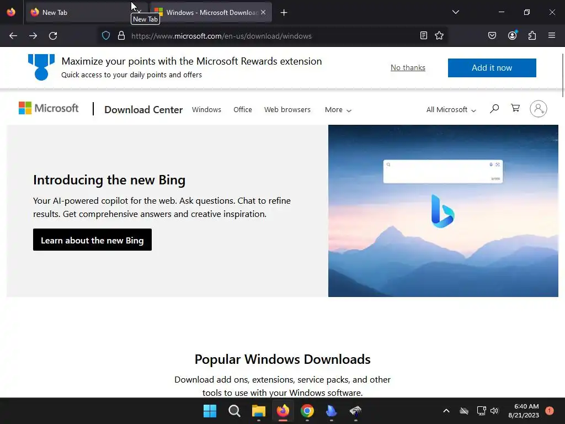Open Firefox account icon
Image resolution: width=565 pixels, height=424 pixels.
pyautogui.click(x=513, y=35)
